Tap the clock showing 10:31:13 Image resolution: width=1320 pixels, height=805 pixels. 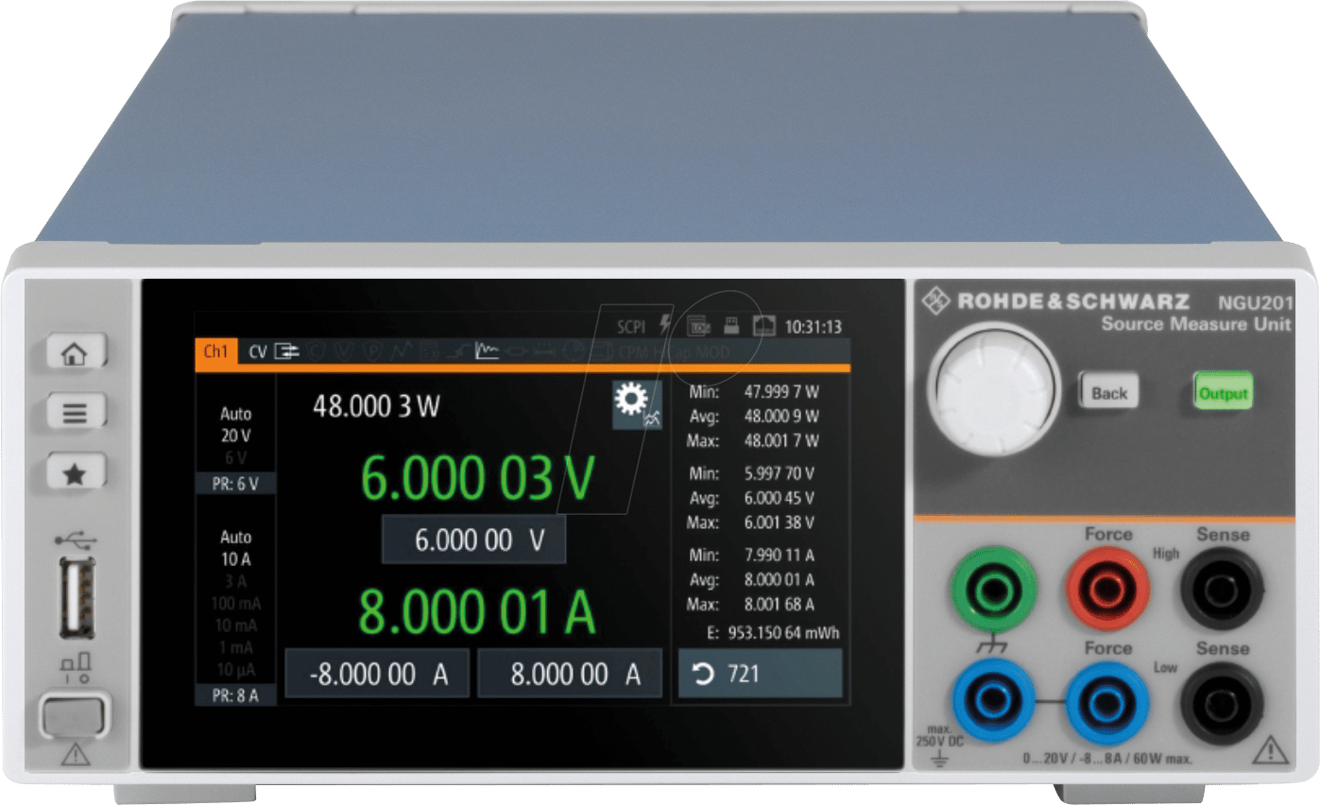[x=814, y=327]
